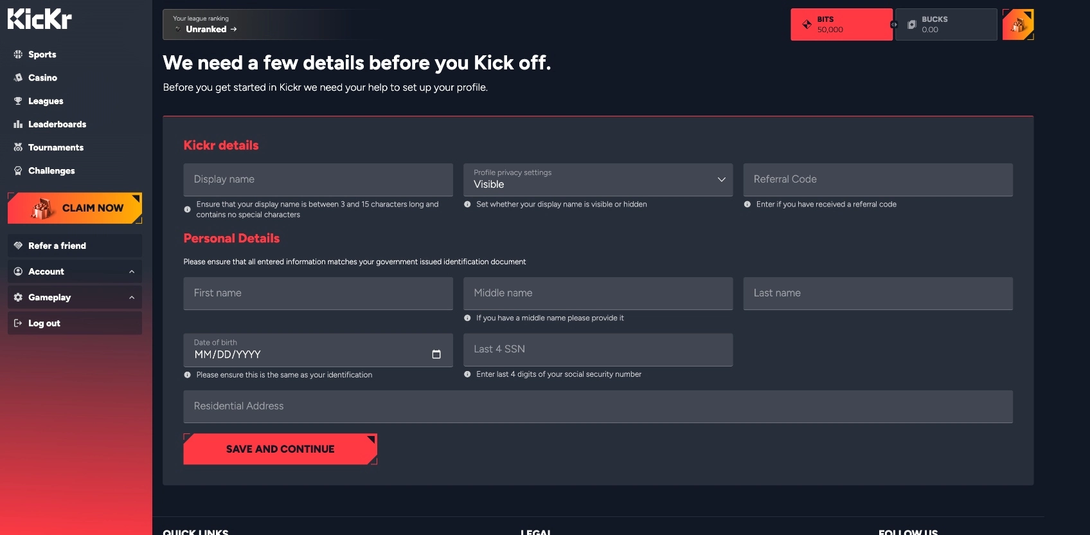Click the info icon under Last 4 SSN

(x=467, y=374)
